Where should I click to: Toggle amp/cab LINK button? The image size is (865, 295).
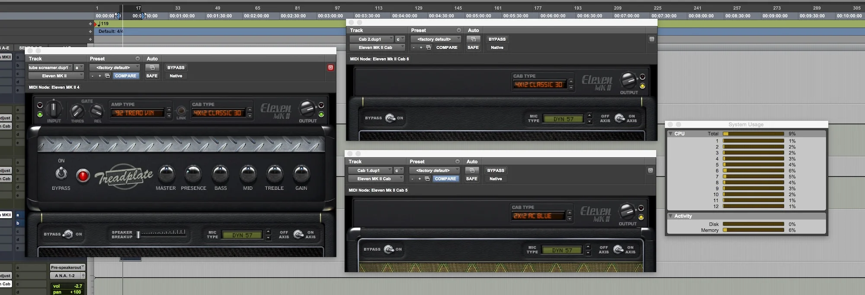[181, 111]
